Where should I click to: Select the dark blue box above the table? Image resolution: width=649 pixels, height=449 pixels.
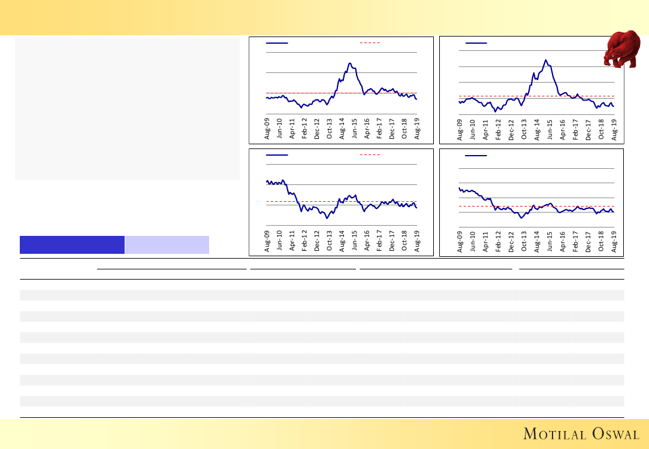pyautogui.click(x=72, y=245)
